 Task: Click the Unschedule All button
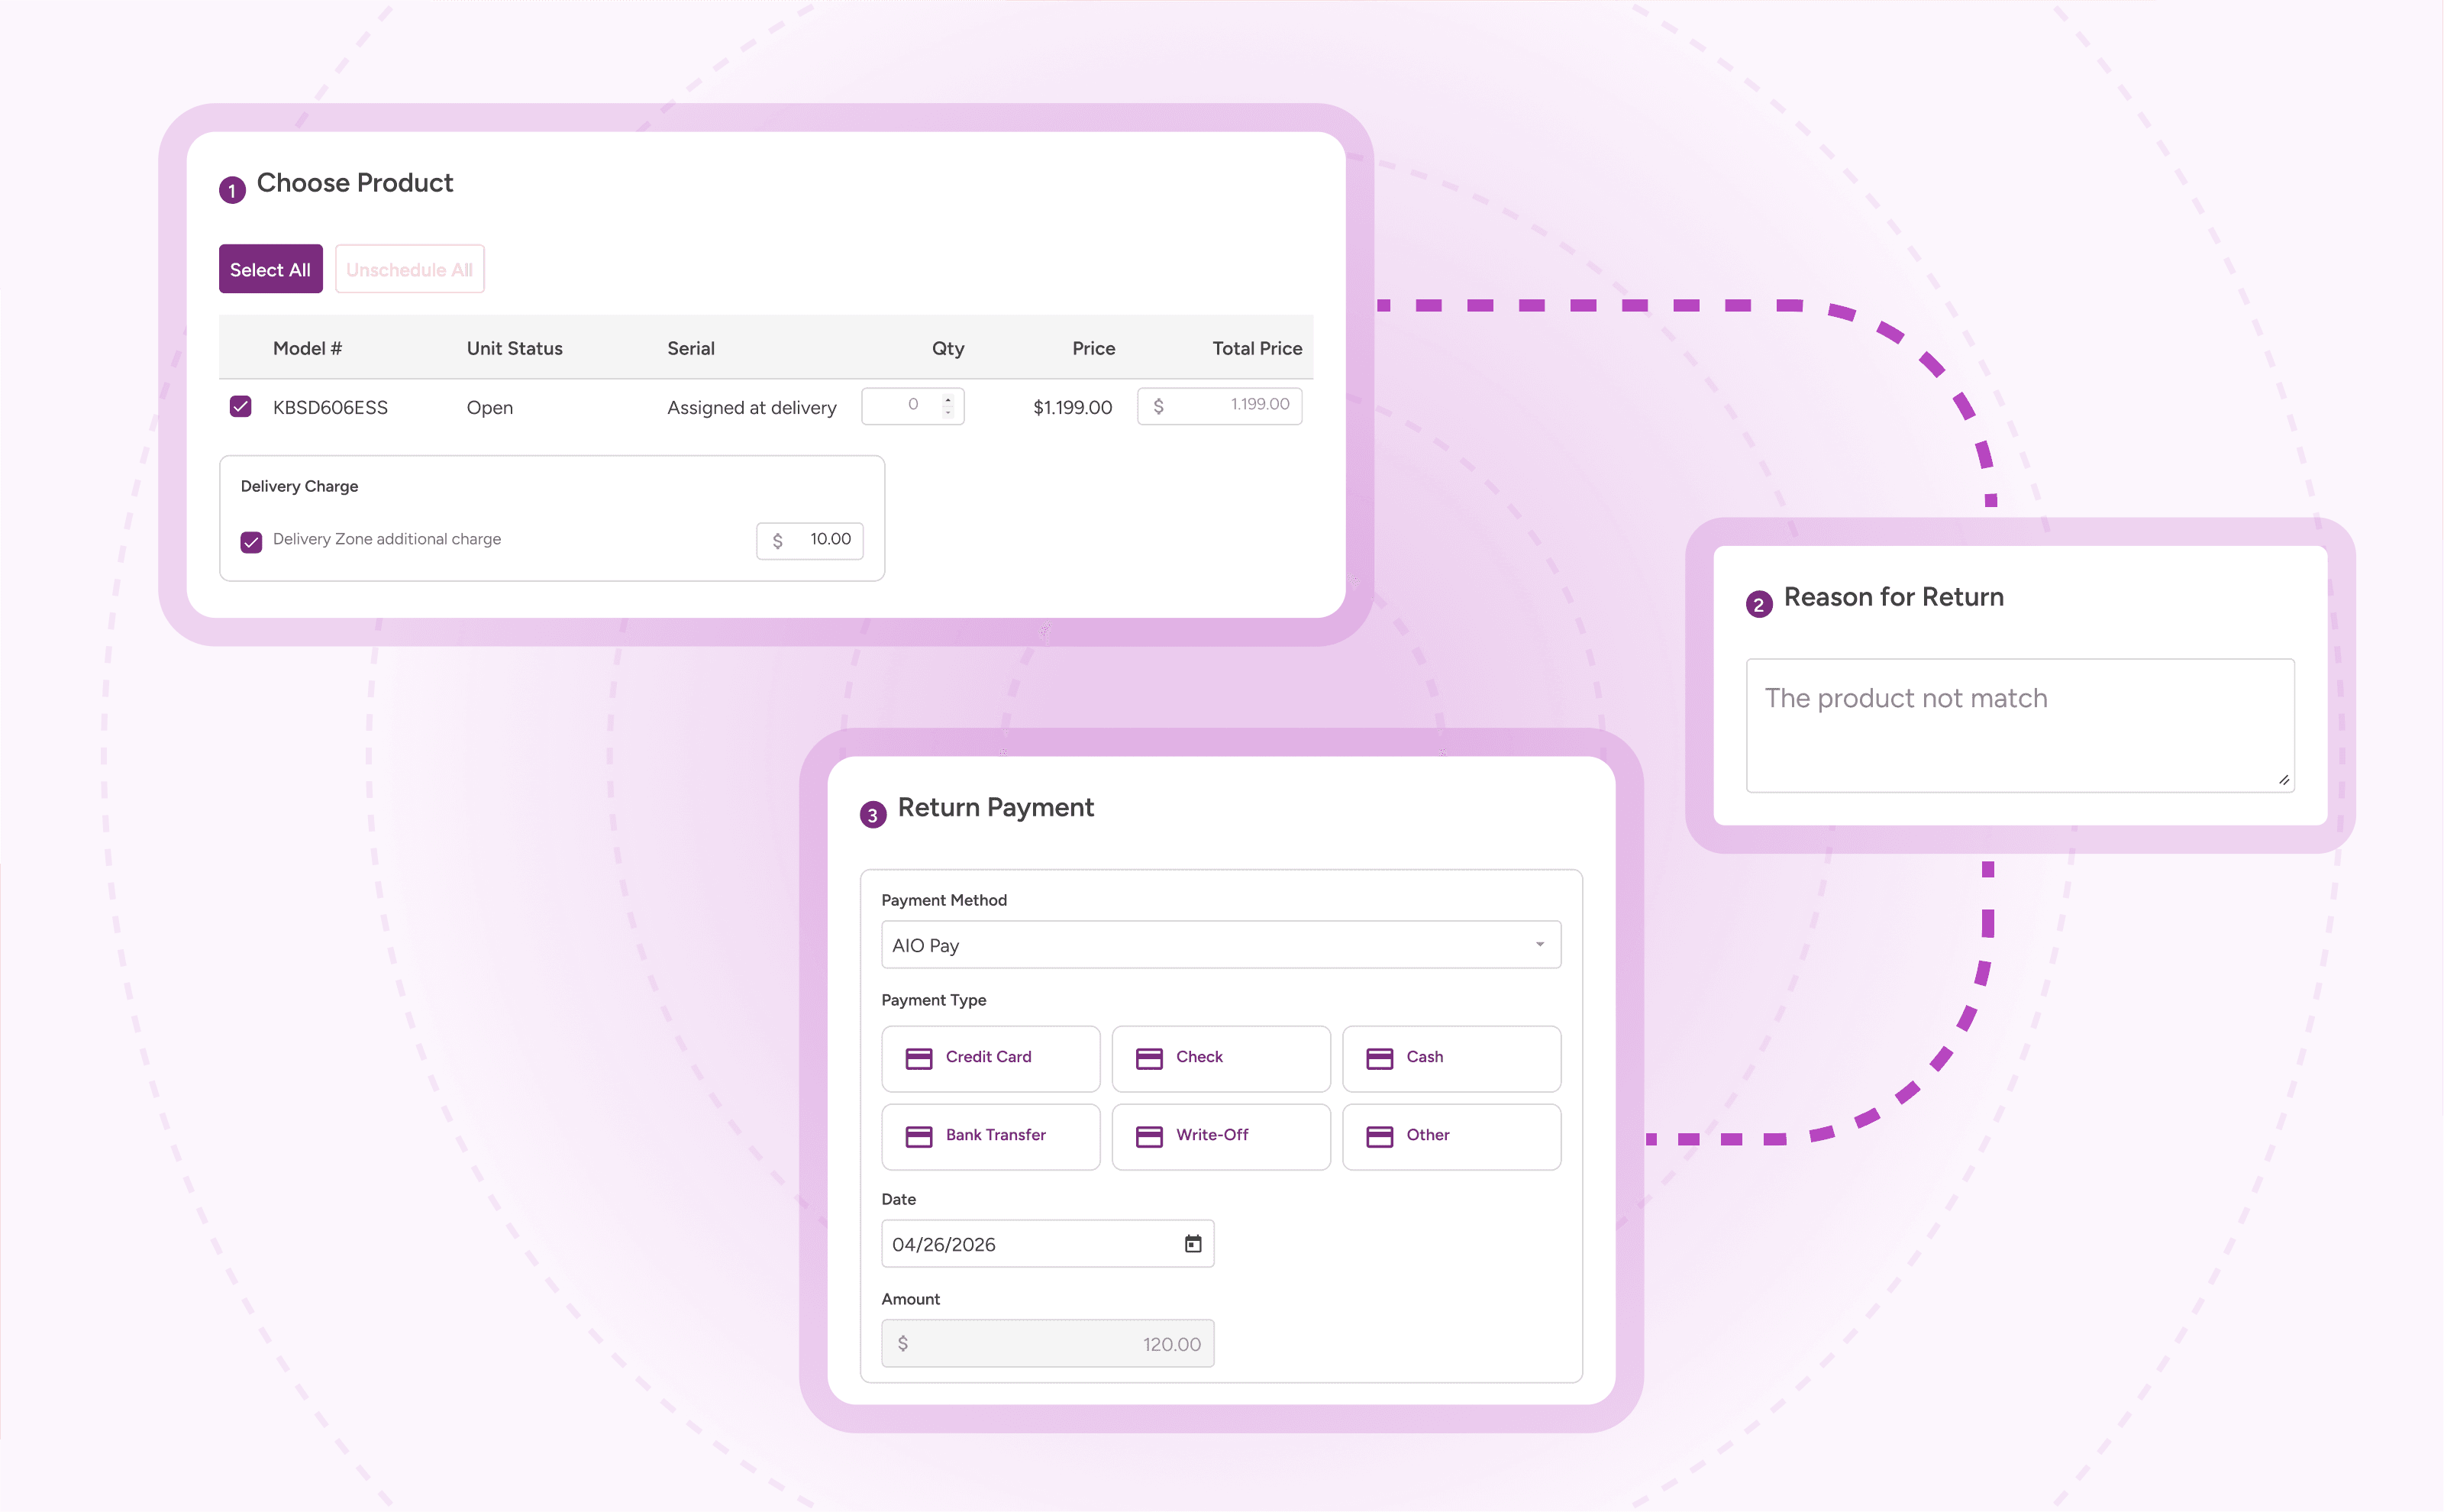coord(410,269)
